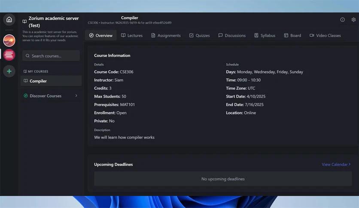Click the Days schedule text
Image resolution: width=359 pixels, height=208 pixels.
(265, 72)
